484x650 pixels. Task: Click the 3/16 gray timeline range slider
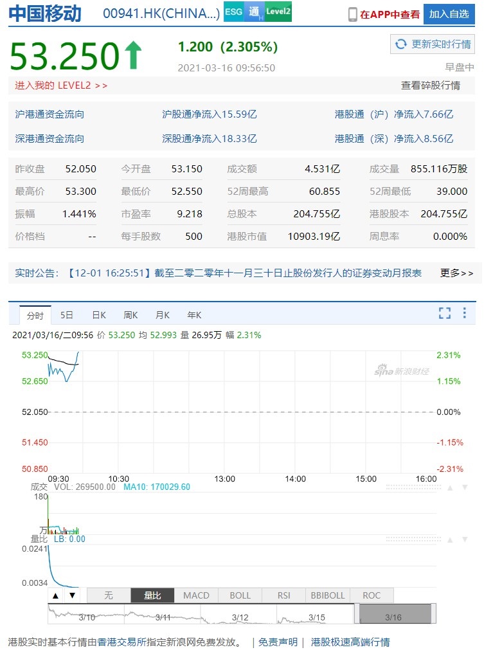point(393,614)
